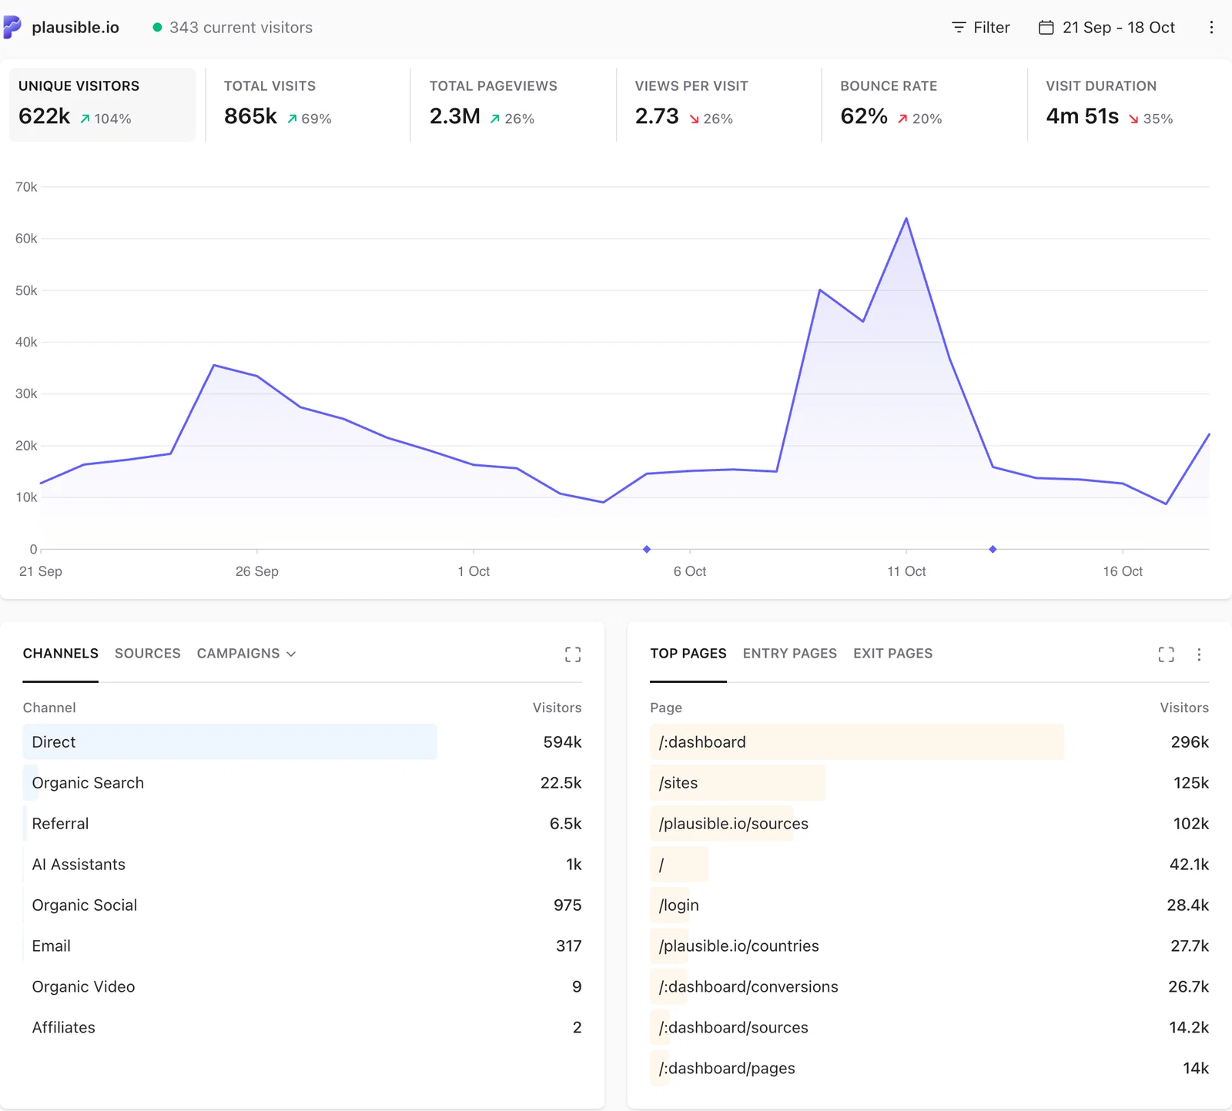The width and height of the screenshot is (1232, 1111).
Task: Filter by the Referral channel
Action: 302,824
